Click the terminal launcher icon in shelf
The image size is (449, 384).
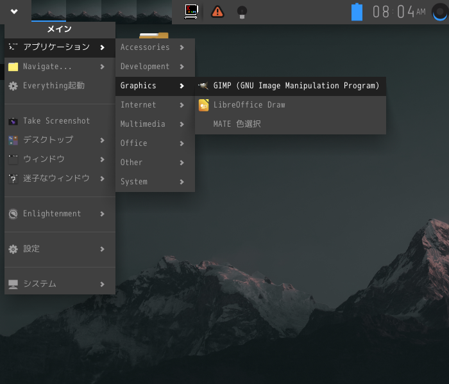[x=192, y=12]
